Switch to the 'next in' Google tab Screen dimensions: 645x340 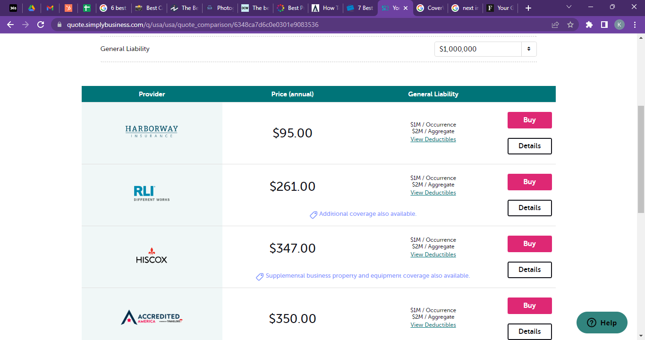(x=465, y=8)
